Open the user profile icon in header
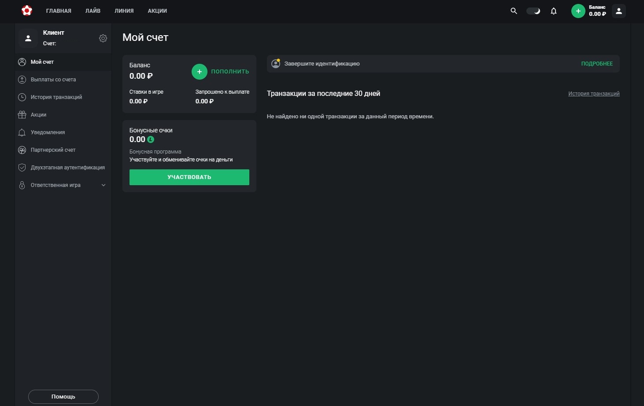The width and height of the screenshot is (644, 406). tap(618, 11)
